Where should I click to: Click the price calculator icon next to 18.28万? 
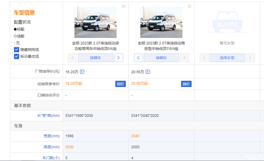point(82,72)
